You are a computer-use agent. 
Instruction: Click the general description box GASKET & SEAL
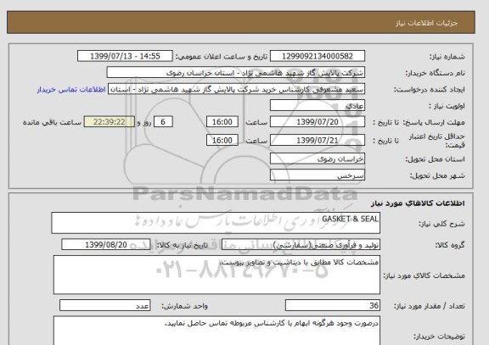click(216, 223)
